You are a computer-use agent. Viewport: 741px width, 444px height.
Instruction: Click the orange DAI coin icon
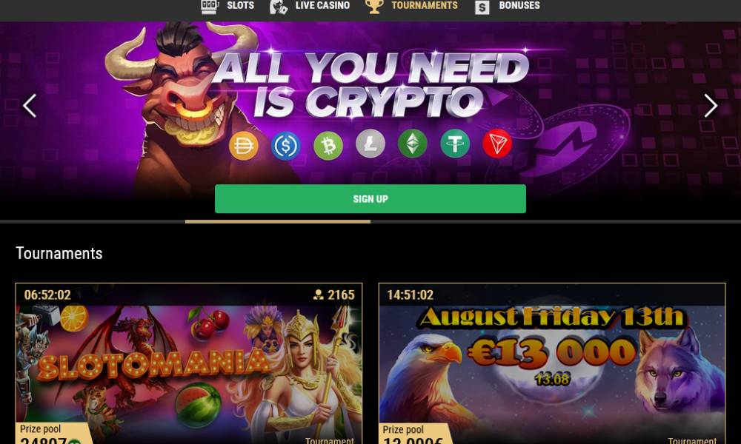coord(243,145)
